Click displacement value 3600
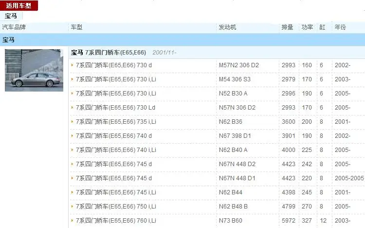The image size is (365, 228). [x=289, y=121]
